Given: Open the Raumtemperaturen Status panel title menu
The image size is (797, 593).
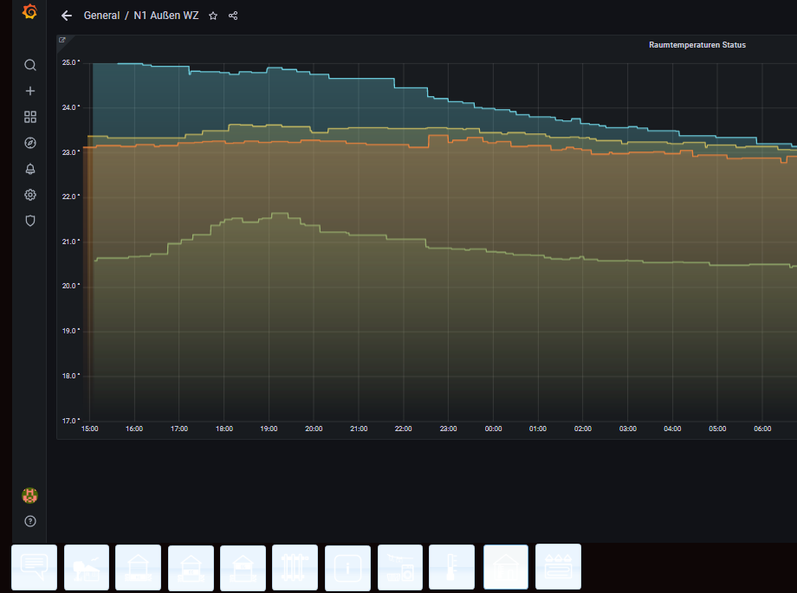Looking at the screenshot, I should 697,44.
